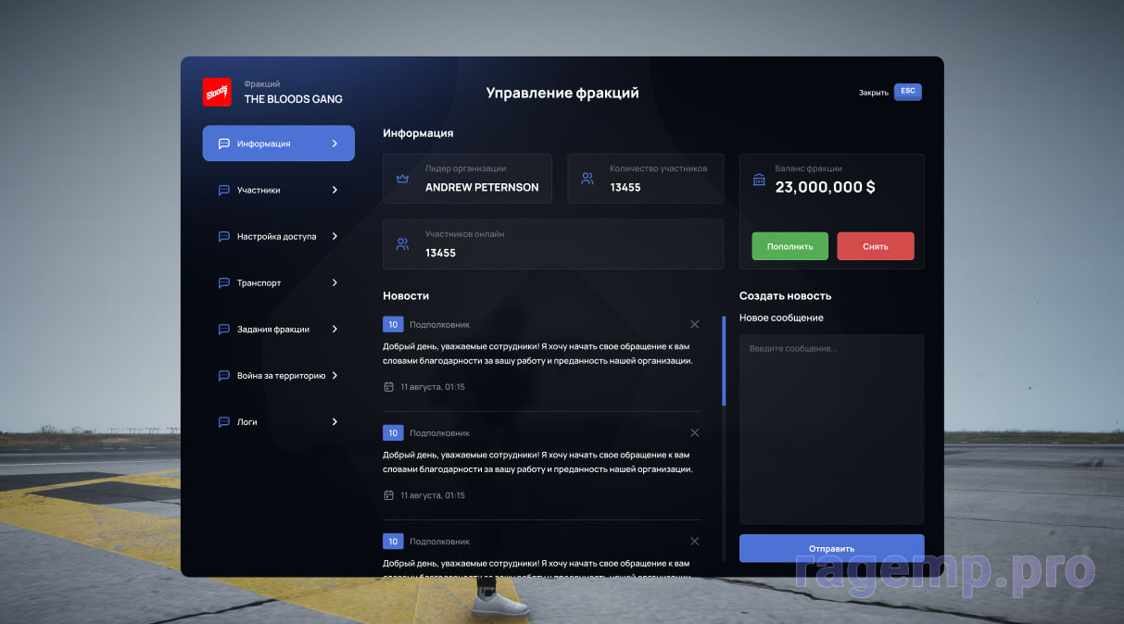Screen dimensions: 1124x624
Task: Click Подполковник rank on first news post
Action: point(440,325)
